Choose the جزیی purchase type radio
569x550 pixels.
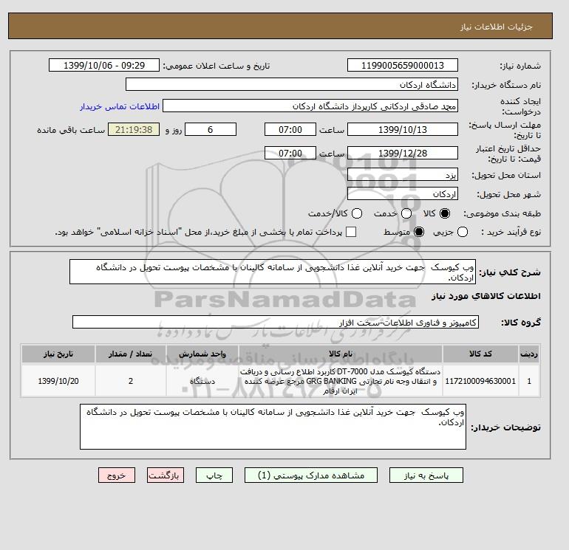463,232
